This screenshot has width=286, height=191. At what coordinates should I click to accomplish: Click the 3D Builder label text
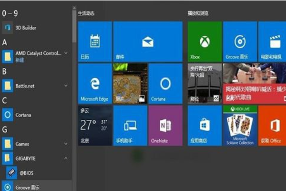click(x=26, y=28)
